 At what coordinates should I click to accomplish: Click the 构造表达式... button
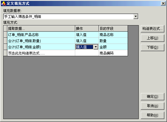pos(152,29)
